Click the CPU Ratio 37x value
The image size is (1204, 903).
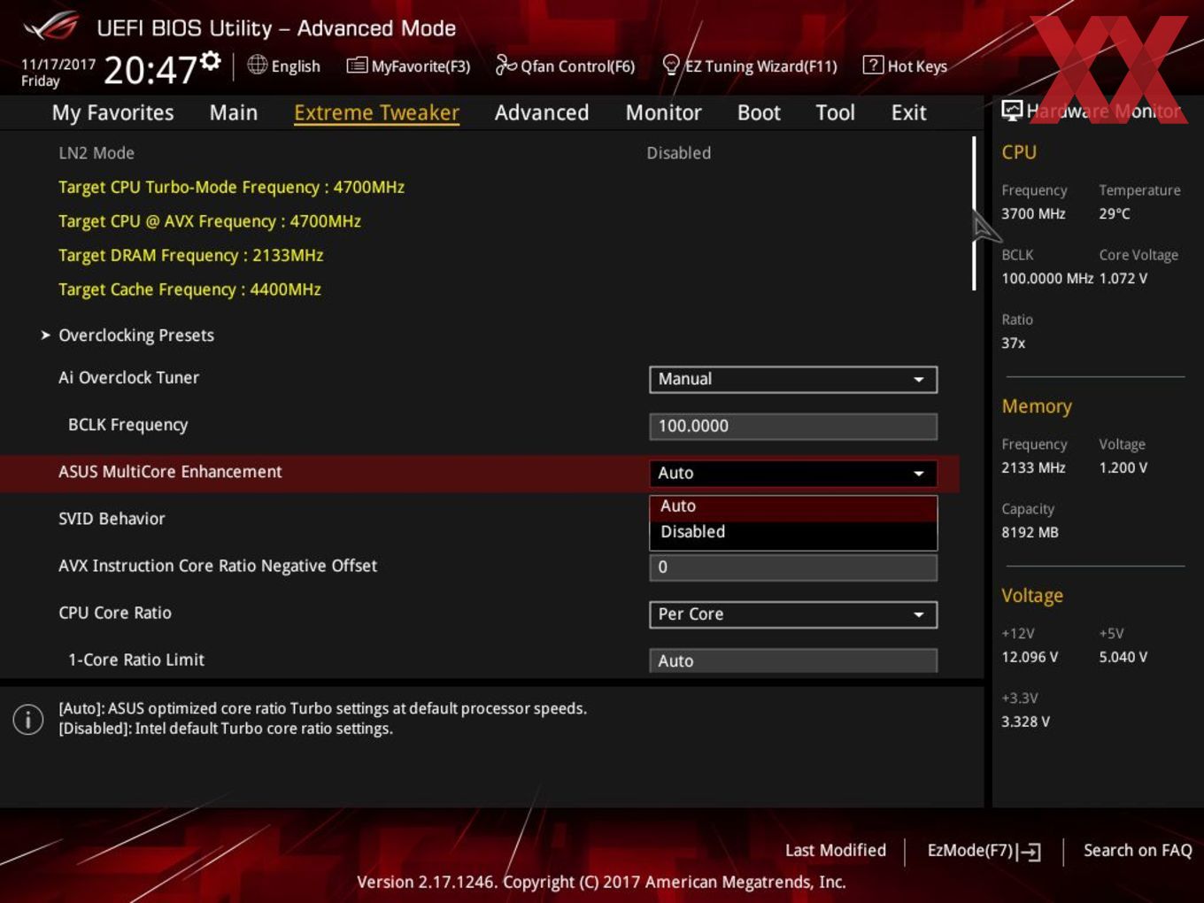coord(1013,343)
